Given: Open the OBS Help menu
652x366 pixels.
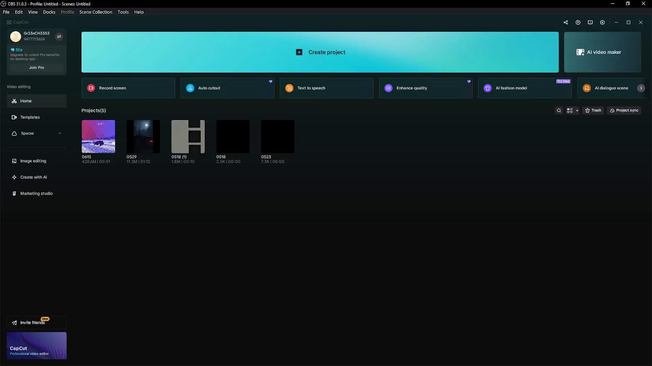Looking at the screenshot, I should coord(139,12).
